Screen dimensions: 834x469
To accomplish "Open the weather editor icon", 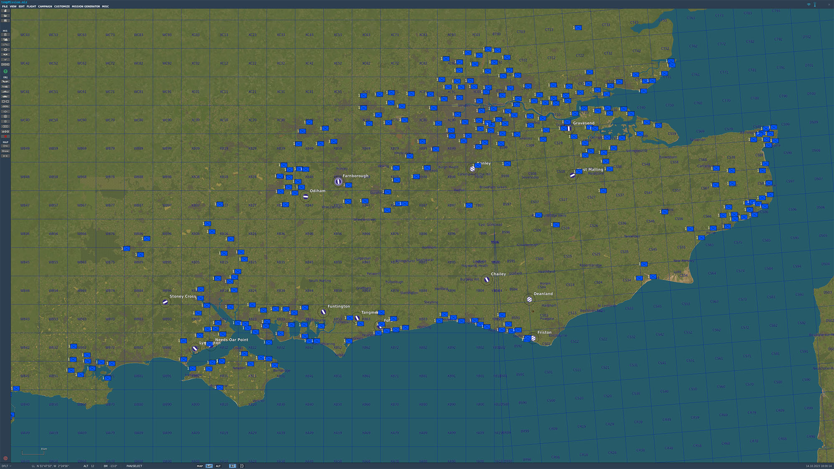I will pyautogui.click(x=5, y=40).
